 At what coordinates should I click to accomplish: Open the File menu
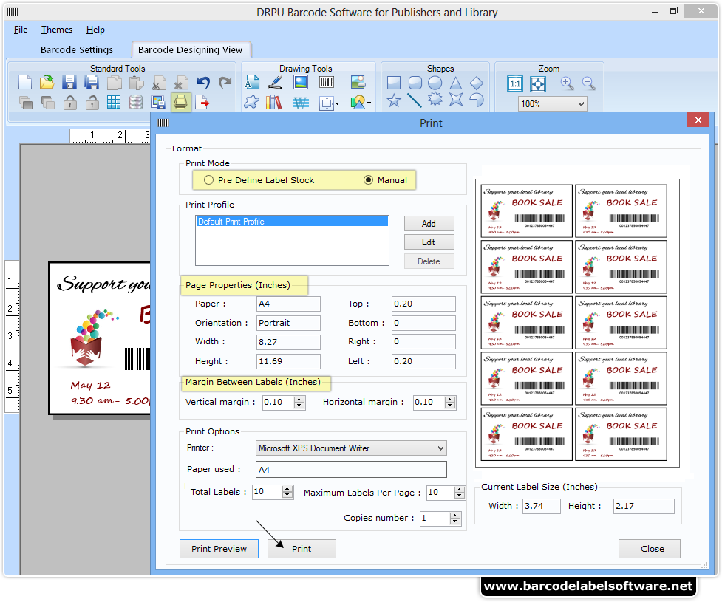(21, 30)
